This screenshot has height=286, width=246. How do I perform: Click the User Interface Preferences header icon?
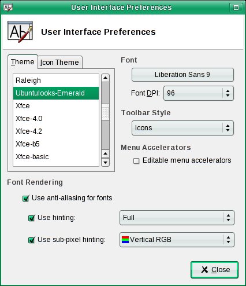point(20,32)
